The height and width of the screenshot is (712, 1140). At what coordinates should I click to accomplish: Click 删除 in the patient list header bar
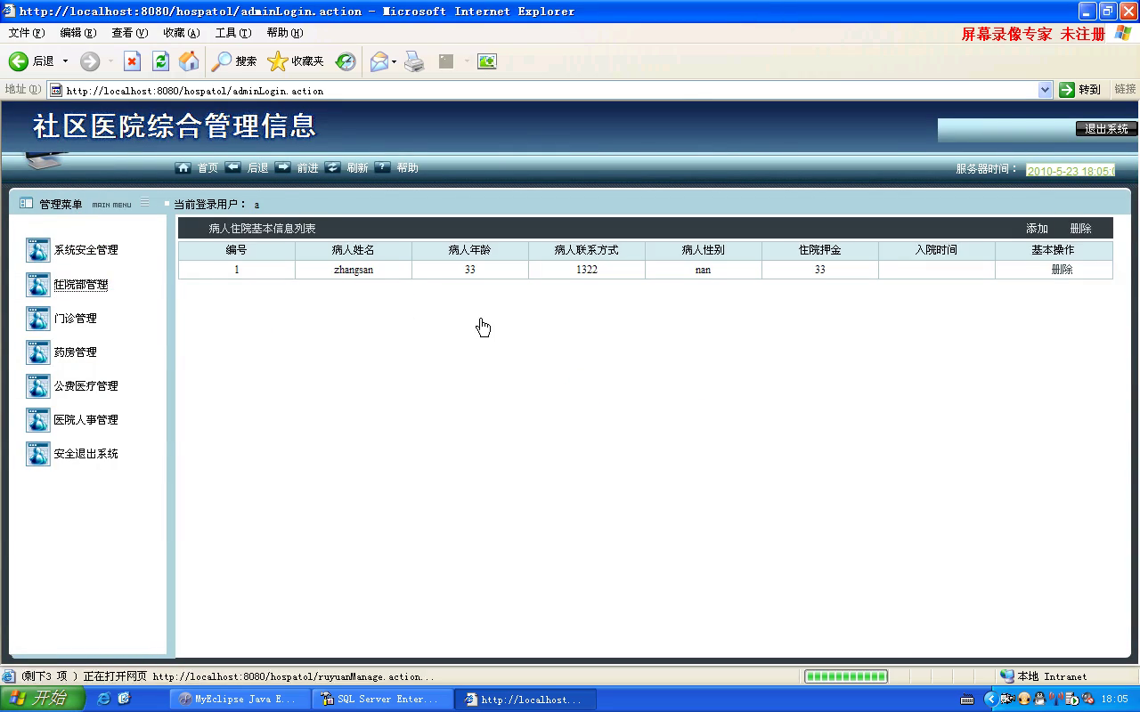coord(1080,229)
